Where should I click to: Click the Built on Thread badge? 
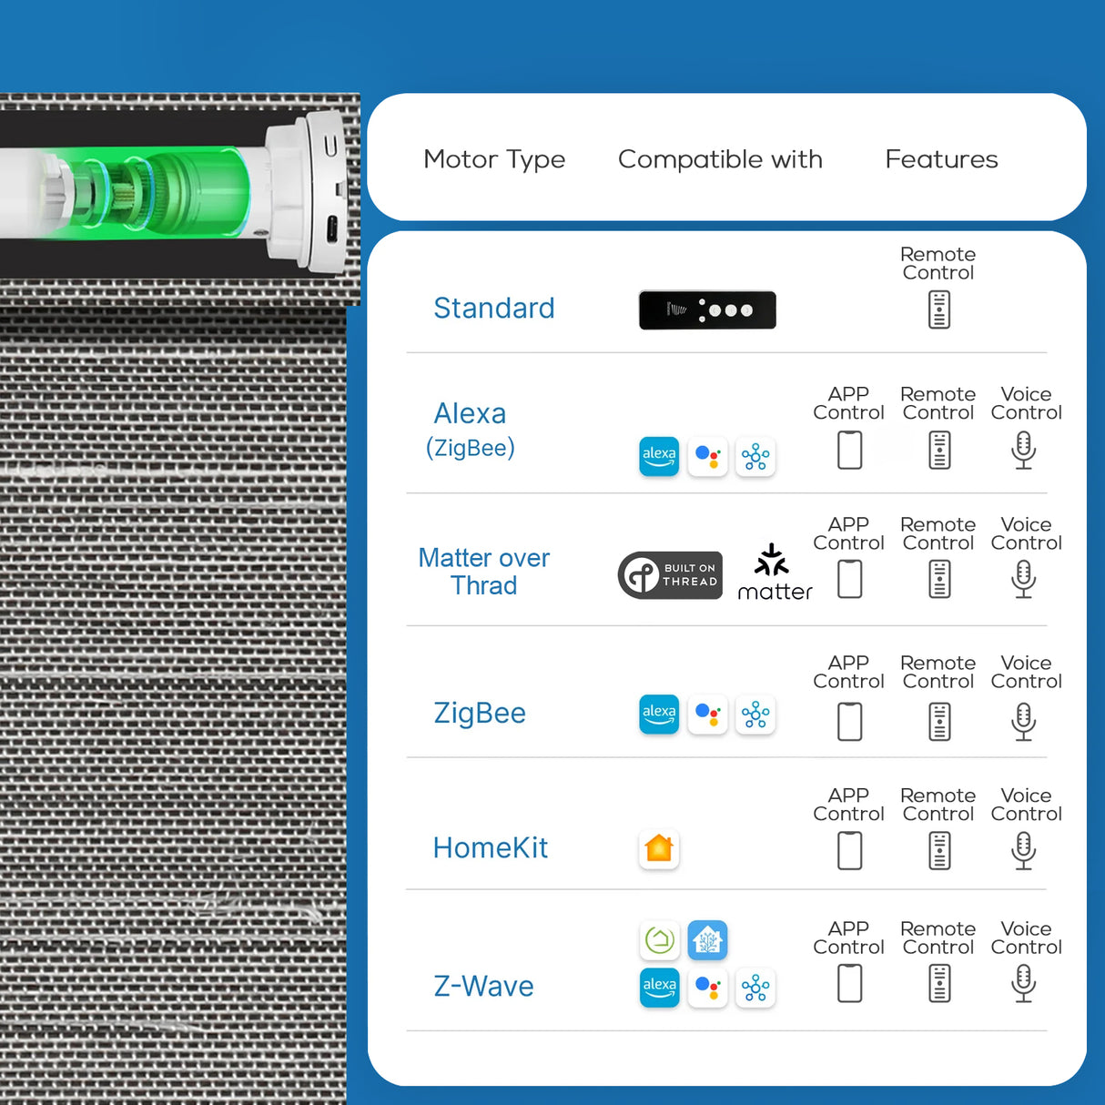(x=671, y=575)
